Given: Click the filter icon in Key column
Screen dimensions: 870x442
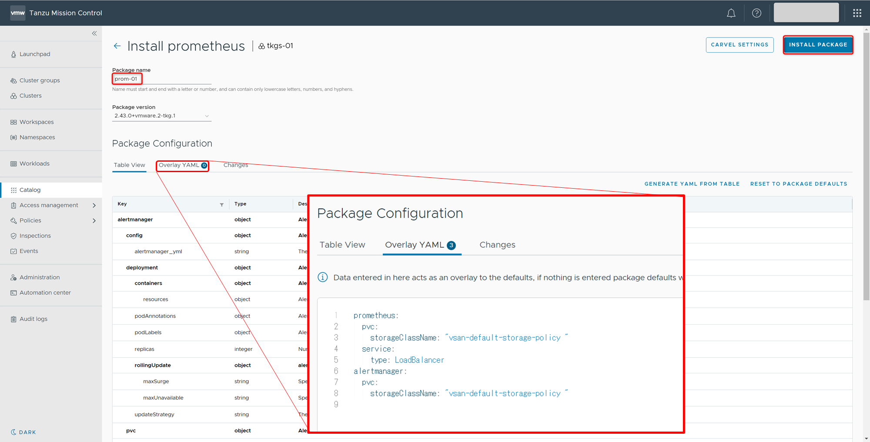Looking at the screenshot, I should click(x=221, y=205).
